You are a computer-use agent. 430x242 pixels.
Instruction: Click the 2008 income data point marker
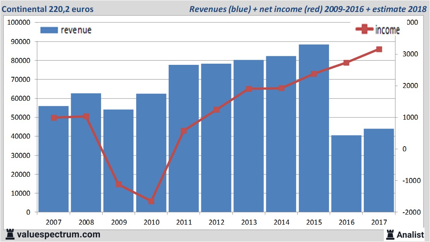(x=86, y=117)
